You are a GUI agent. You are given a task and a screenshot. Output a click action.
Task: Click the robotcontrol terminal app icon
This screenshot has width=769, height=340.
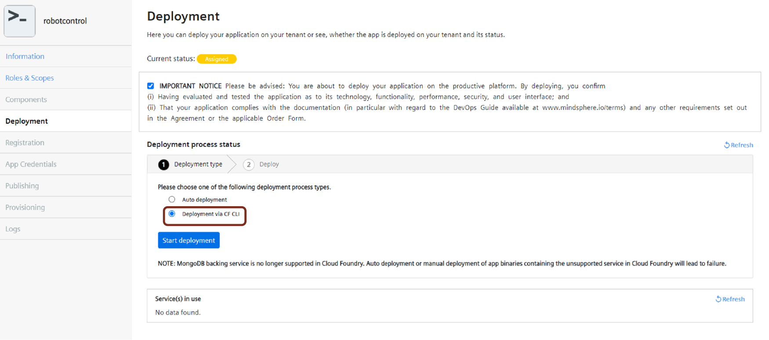click(x=19, y=21)
